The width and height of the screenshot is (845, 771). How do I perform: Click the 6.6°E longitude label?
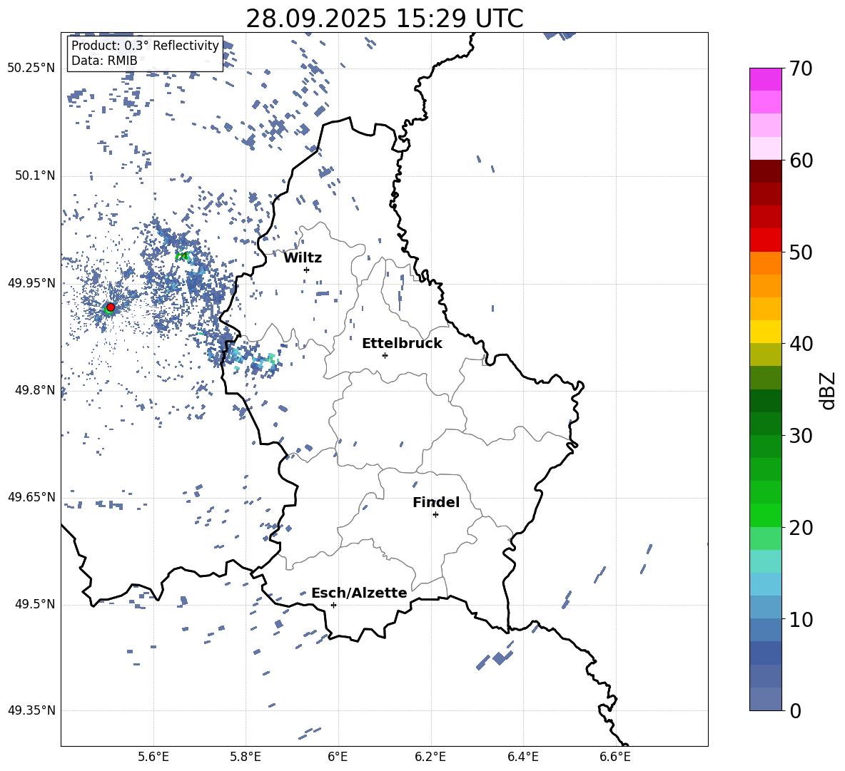tap(615, 757)
